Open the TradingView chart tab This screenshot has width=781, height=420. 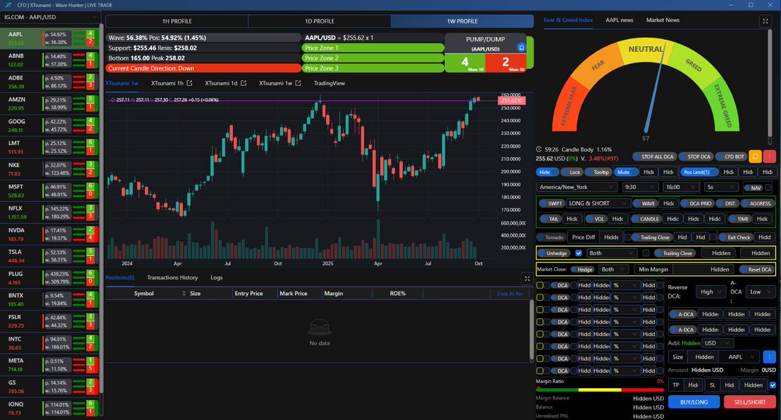(x=329, y=83)
